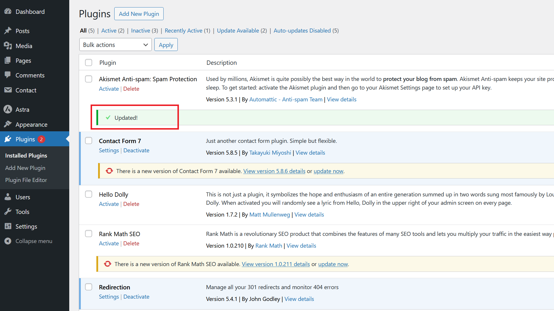554x311 pixels.
Task: Open Redirection plugin Settings
Action: coord(109,297)
